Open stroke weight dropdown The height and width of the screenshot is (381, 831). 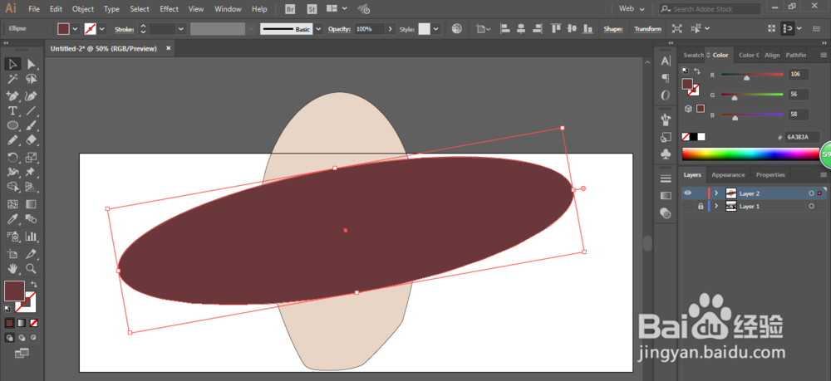(x=181, y=29)
